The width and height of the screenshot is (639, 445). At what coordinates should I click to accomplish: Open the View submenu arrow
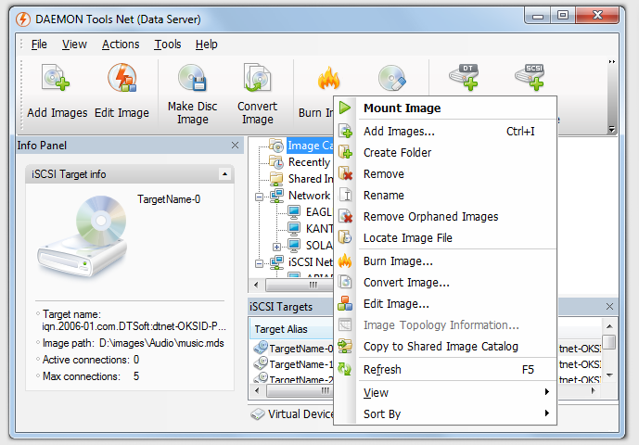click(x=546, y=392)
